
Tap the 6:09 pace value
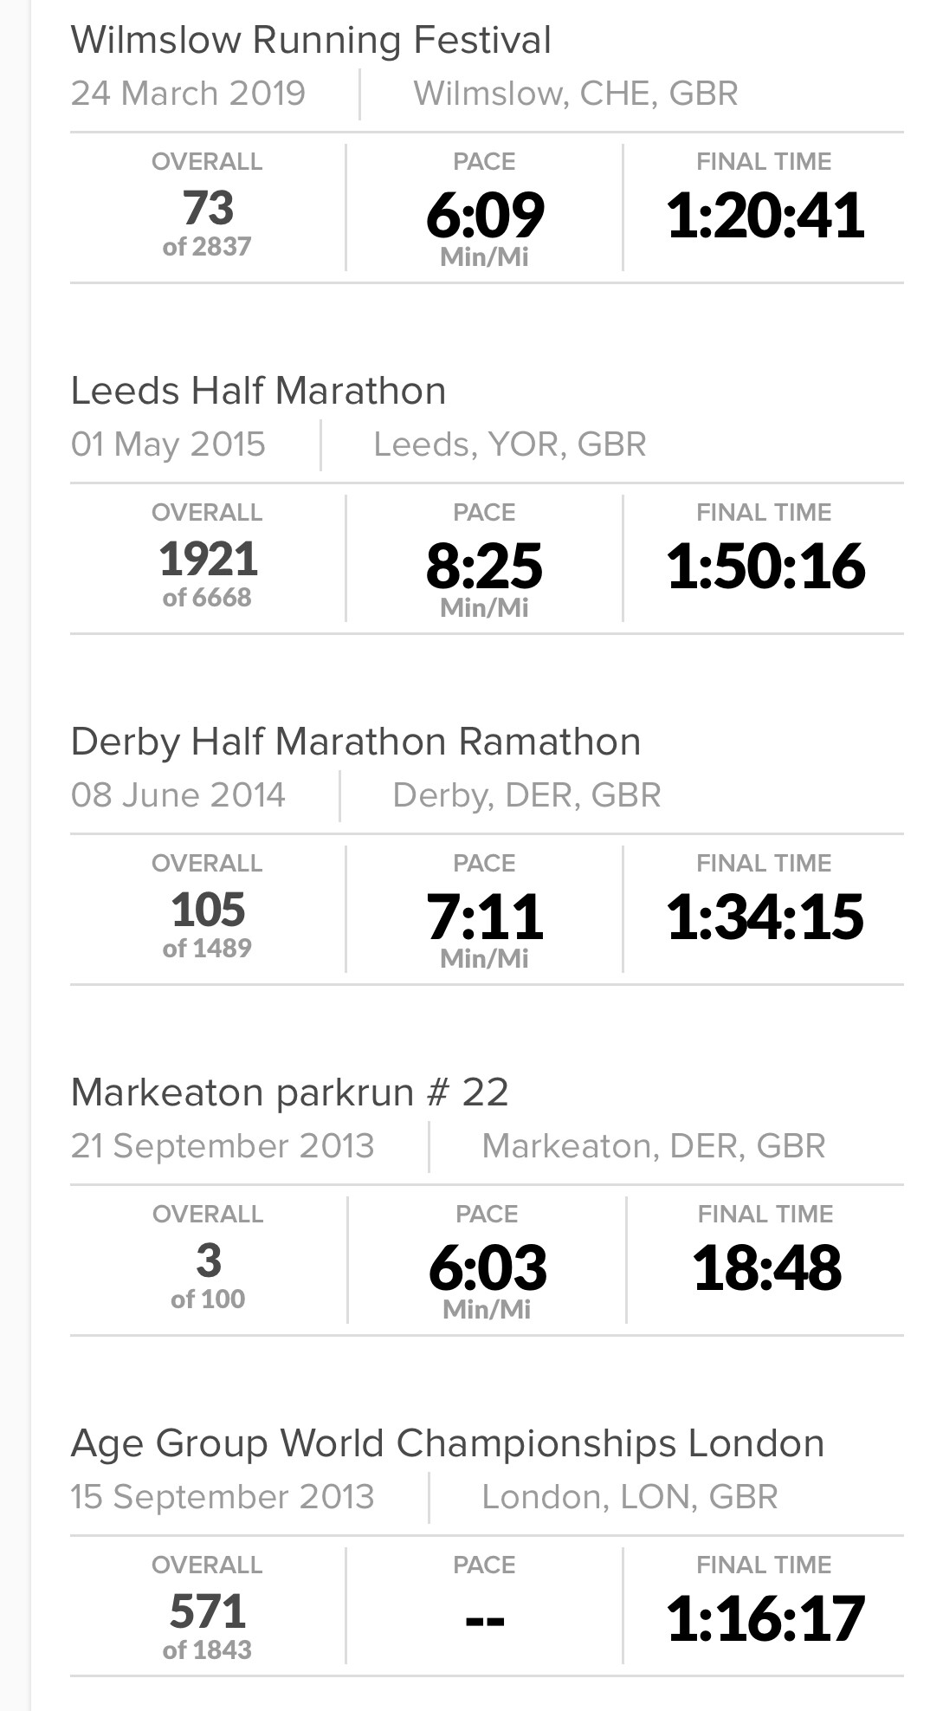pos(485,215)
